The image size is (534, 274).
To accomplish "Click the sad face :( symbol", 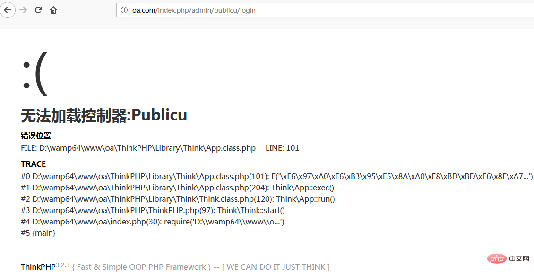I will coord(35,74).
